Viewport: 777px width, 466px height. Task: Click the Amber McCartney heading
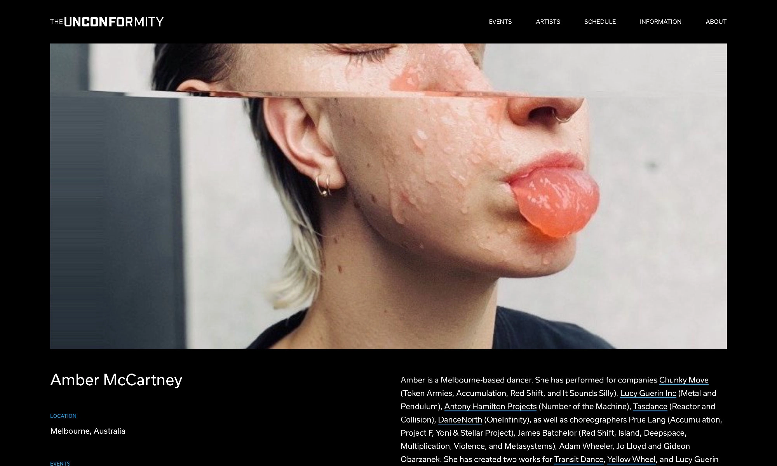pyautogui.click(x=116, y=380)
